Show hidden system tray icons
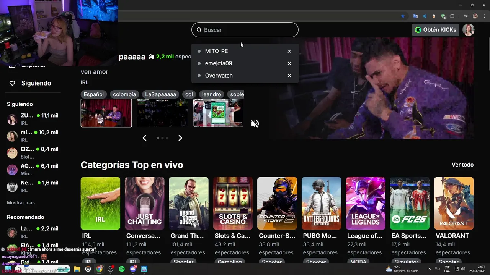Screen dimensions: 490x275 (x=429, y=269)
